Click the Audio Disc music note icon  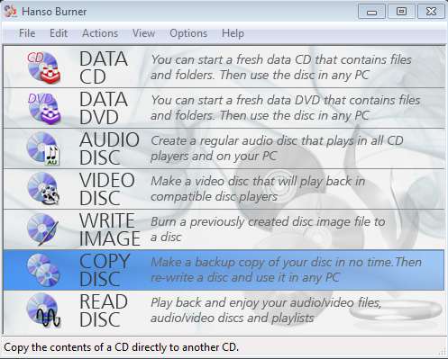(x=43, y=148)
